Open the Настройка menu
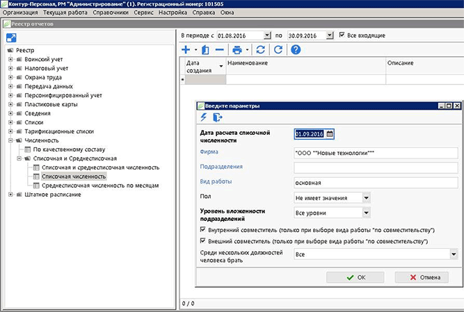This screenshot has height=312, width=464. tap(173, 13)
